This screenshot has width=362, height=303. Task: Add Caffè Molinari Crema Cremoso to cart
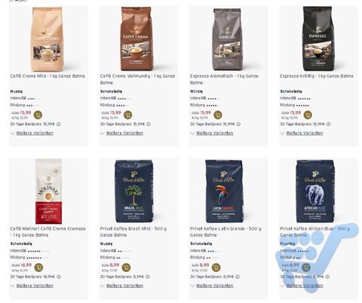pyautogui.click(x=38, y=268)
